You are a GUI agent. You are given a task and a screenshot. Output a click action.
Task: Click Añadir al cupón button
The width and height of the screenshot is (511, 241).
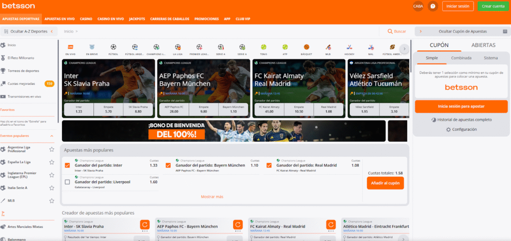(385, 183)
